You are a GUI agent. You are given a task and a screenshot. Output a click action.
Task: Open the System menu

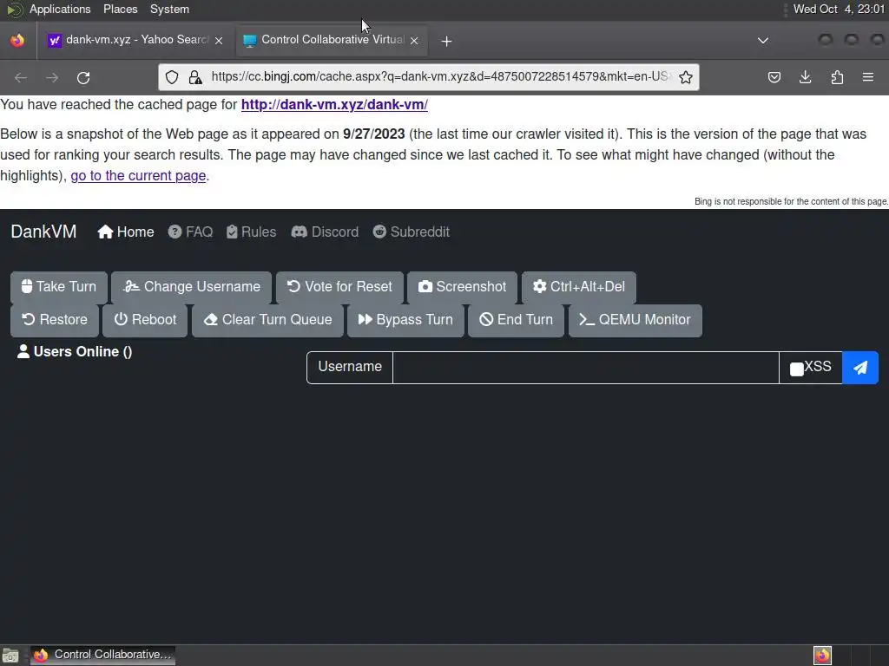(169, 9)
